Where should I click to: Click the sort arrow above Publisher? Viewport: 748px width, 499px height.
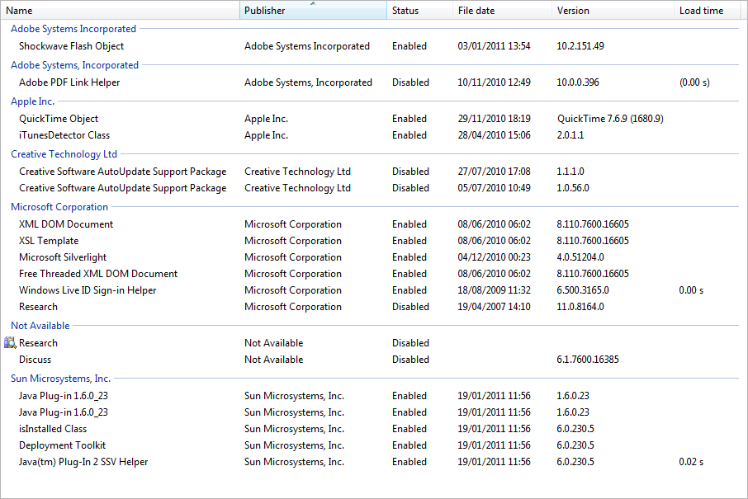pyautogui.click(x=313, y=3)
